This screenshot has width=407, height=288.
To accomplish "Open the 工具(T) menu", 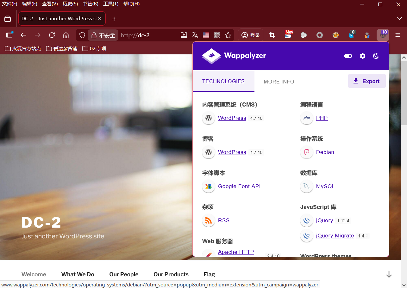I will point(111,4).
